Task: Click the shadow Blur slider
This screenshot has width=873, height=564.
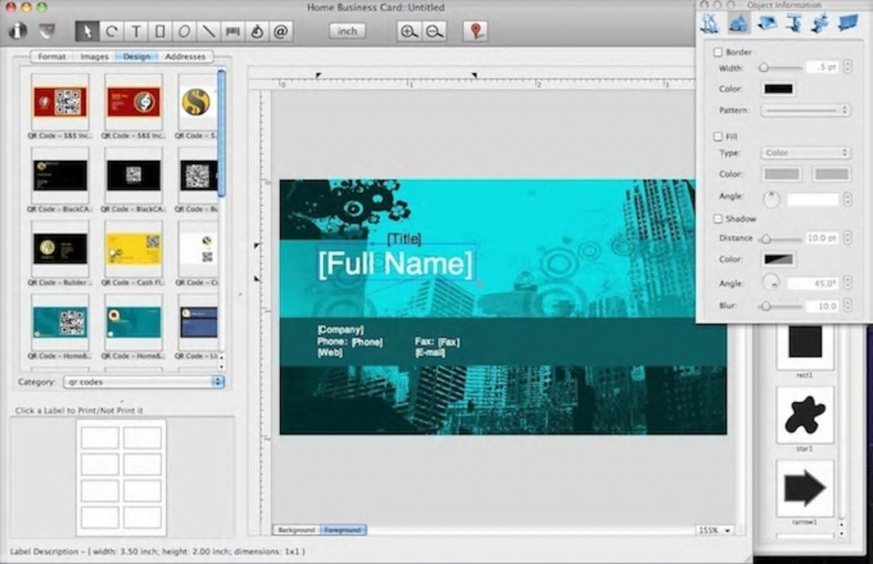Action: coord(781,306)
